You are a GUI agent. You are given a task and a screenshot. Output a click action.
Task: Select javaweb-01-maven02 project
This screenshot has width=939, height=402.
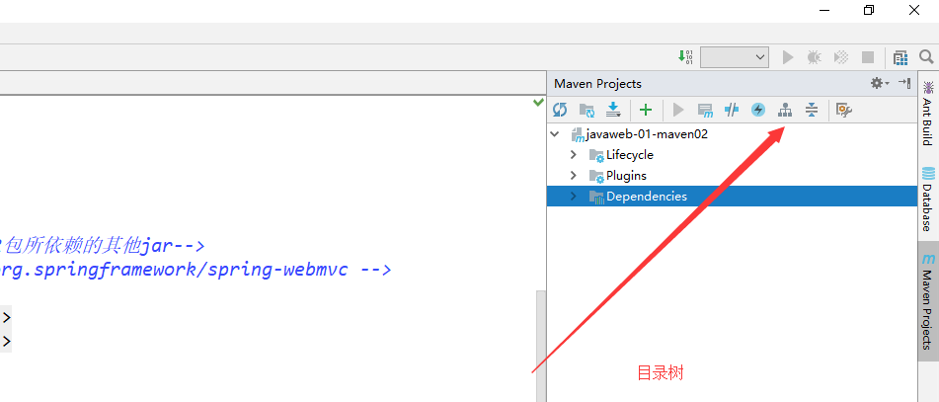pyautogui.click(x=647, y=134)
